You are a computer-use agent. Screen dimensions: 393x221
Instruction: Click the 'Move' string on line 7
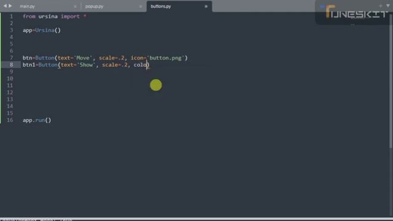(83, 58)
